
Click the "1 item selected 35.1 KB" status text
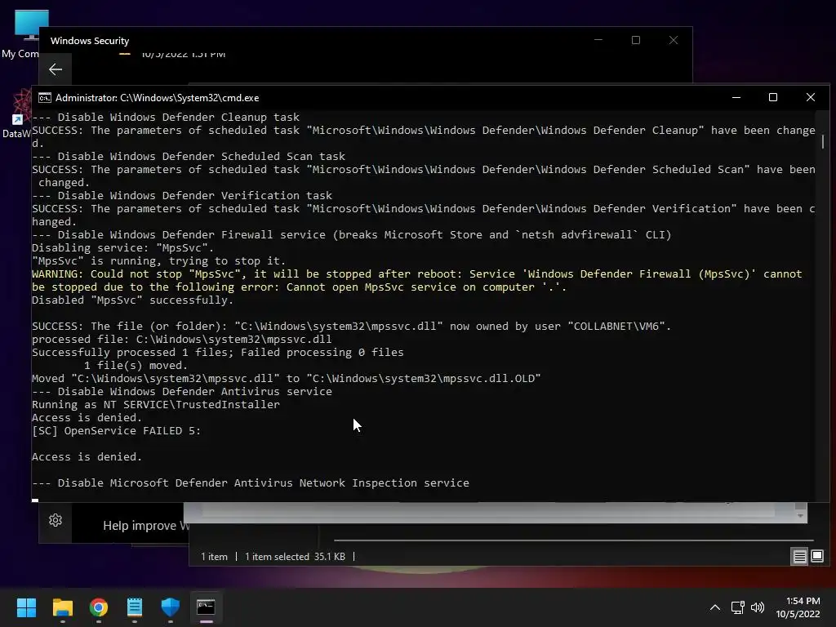[x=295, y=557]
